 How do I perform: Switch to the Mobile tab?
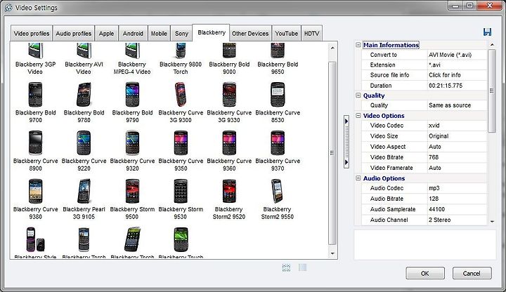point(159,34)
